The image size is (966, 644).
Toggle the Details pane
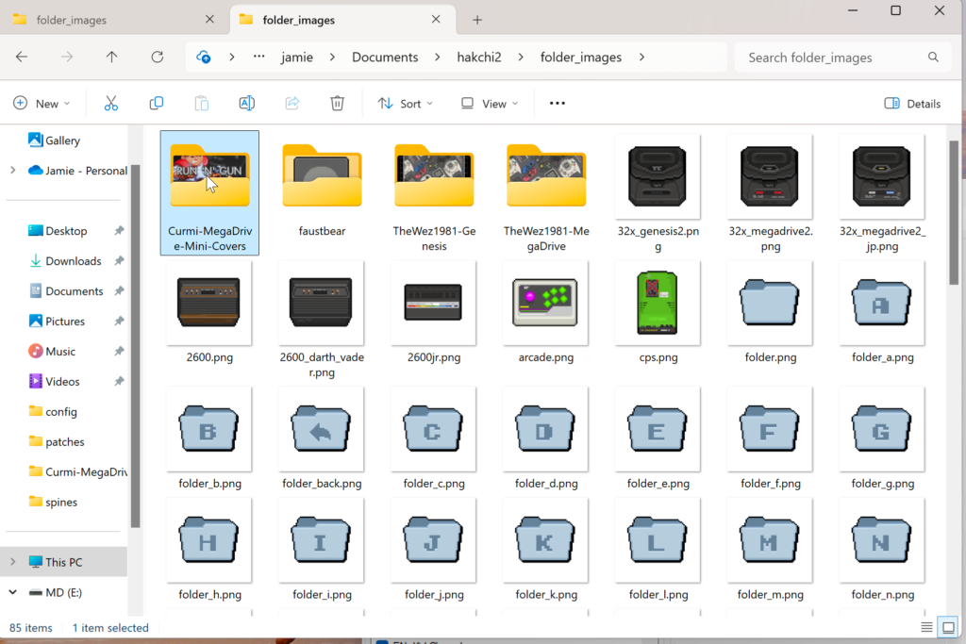coord(912,104)
